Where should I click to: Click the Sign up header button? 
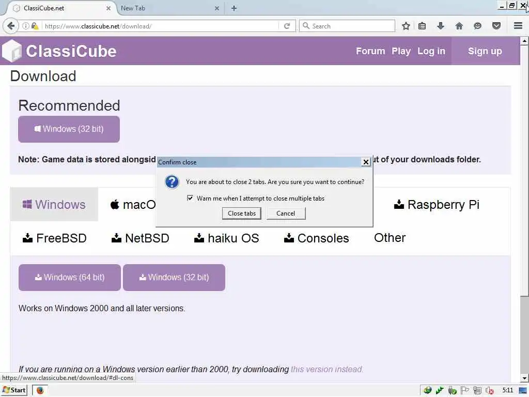coord(485,51)
